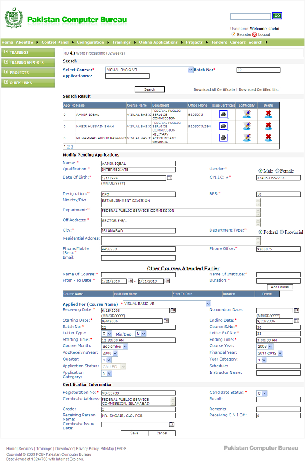The image size is (305, 461).
Task: Select the Female gender option
Action: coord(277,171)
